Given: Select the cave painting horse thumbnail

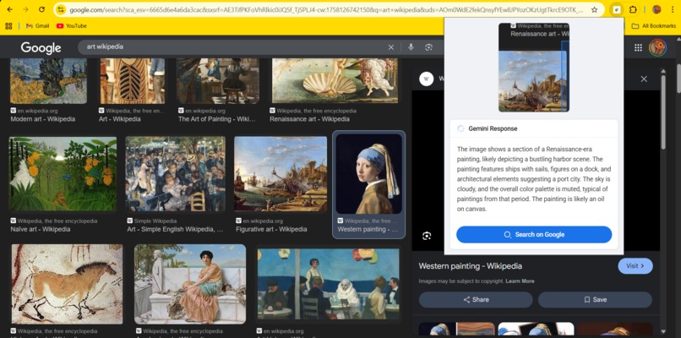Looking at the screenshot, I should pos(67,284).
